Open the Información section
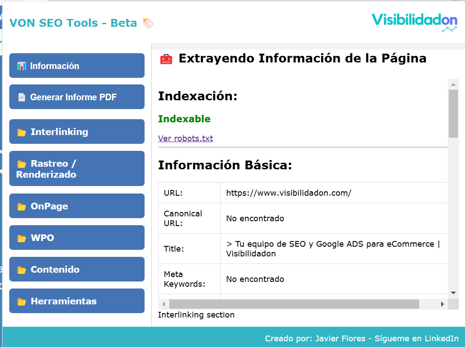This screenshot has height=347, width=465. click(77, 66)
